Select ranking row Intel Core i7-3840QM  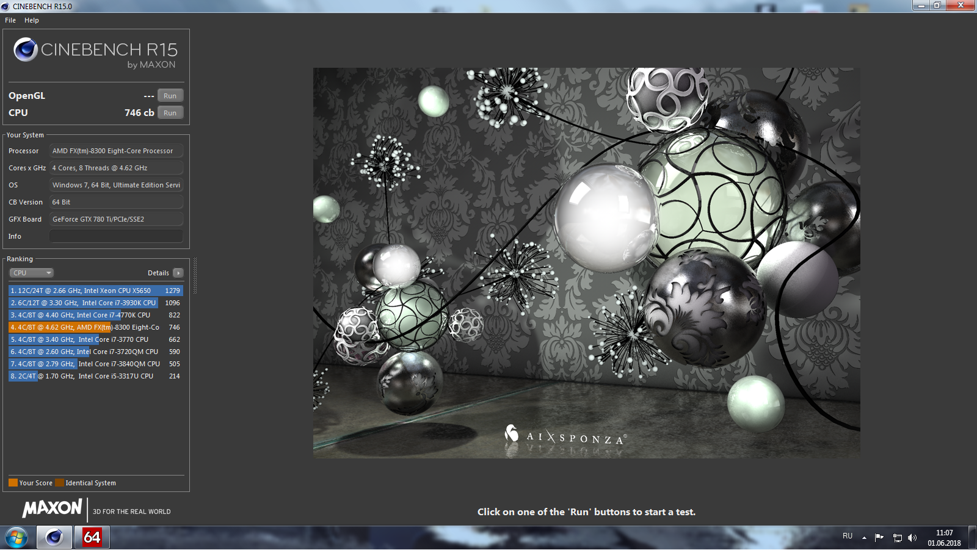tap(96, 364)
